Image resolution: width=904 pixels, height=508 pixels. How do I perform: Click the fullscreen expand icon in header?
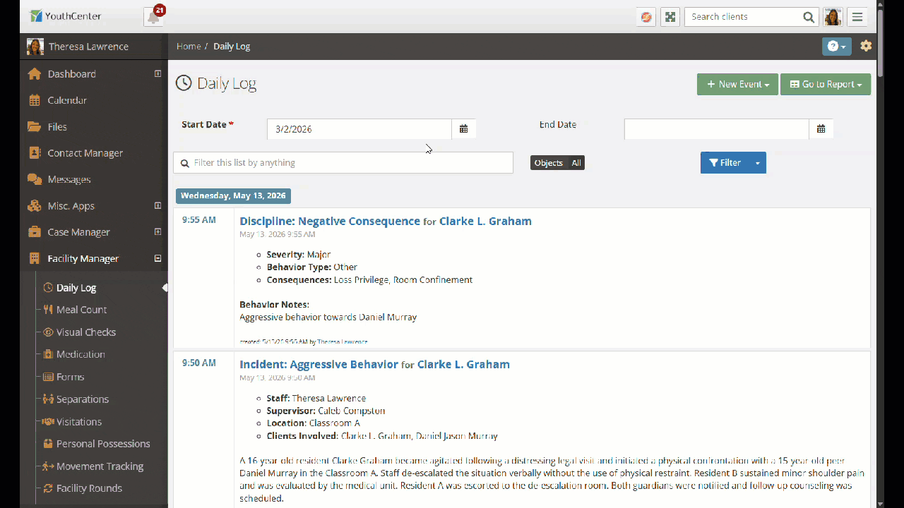pos(670,17)
